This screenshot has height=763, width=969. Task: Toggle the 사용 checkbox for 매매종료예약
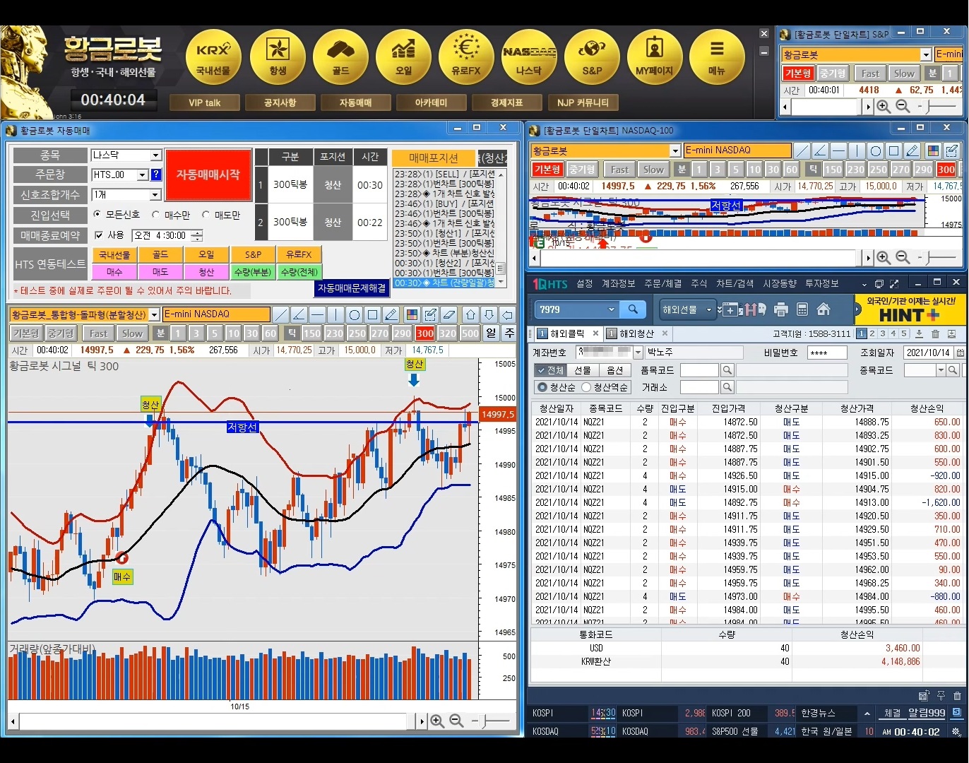point(99,235)
